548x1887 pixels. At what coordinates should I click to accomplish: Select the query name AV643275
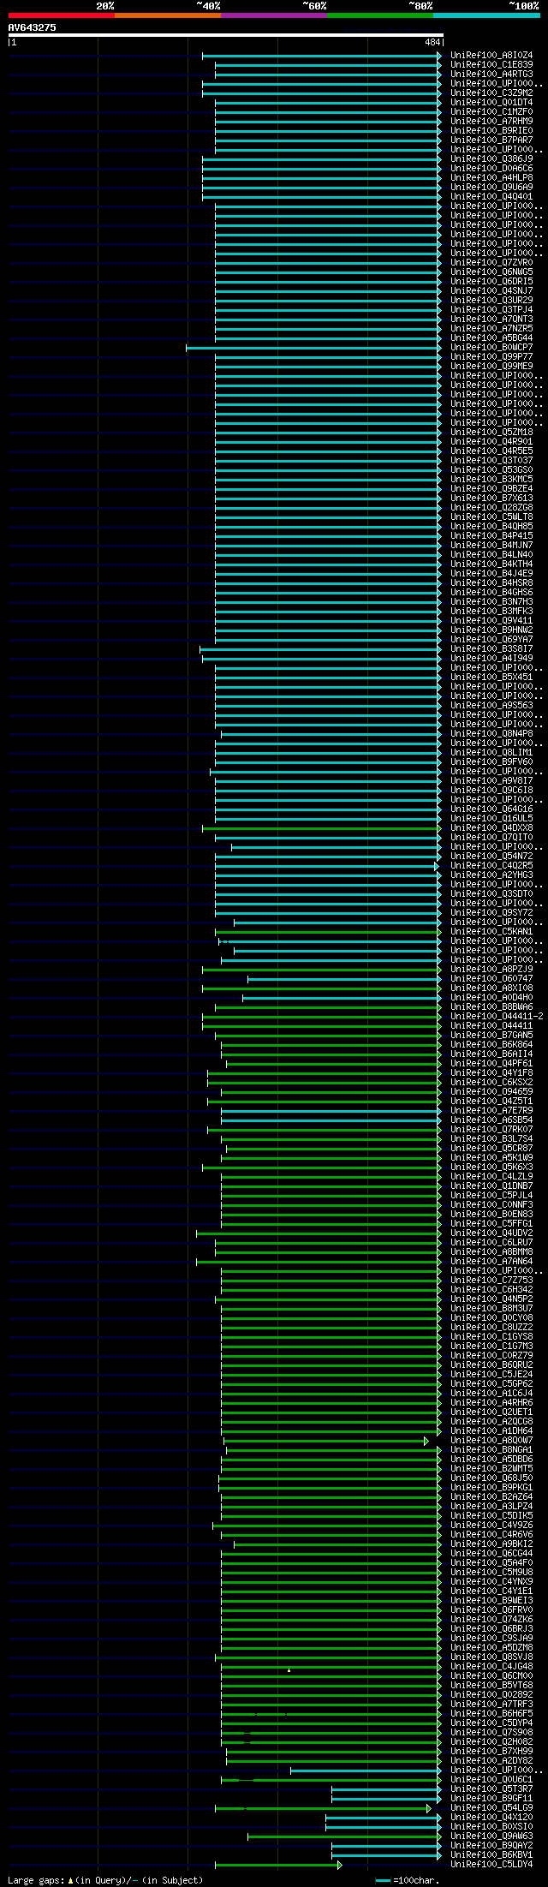click(x=33, y=27)
